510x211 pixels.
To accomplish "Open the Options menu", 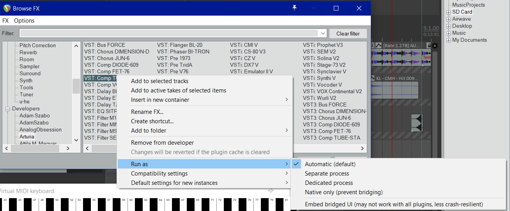I will [x=24, y=21].
